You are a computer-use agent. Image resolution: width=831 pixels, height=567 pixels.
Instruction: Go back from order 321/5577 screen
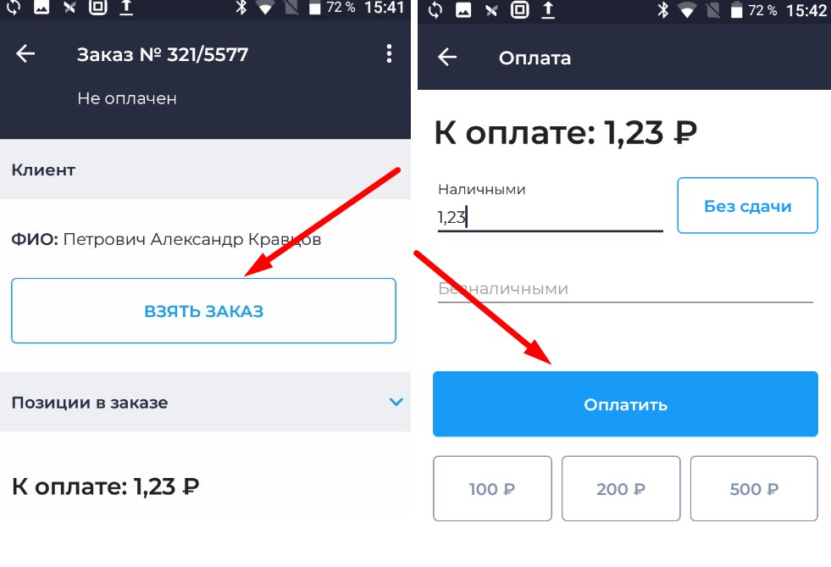coord(25,53)
